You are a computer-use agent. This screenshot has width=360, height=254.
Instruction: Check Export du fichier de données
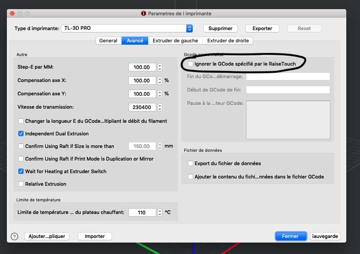190,164
